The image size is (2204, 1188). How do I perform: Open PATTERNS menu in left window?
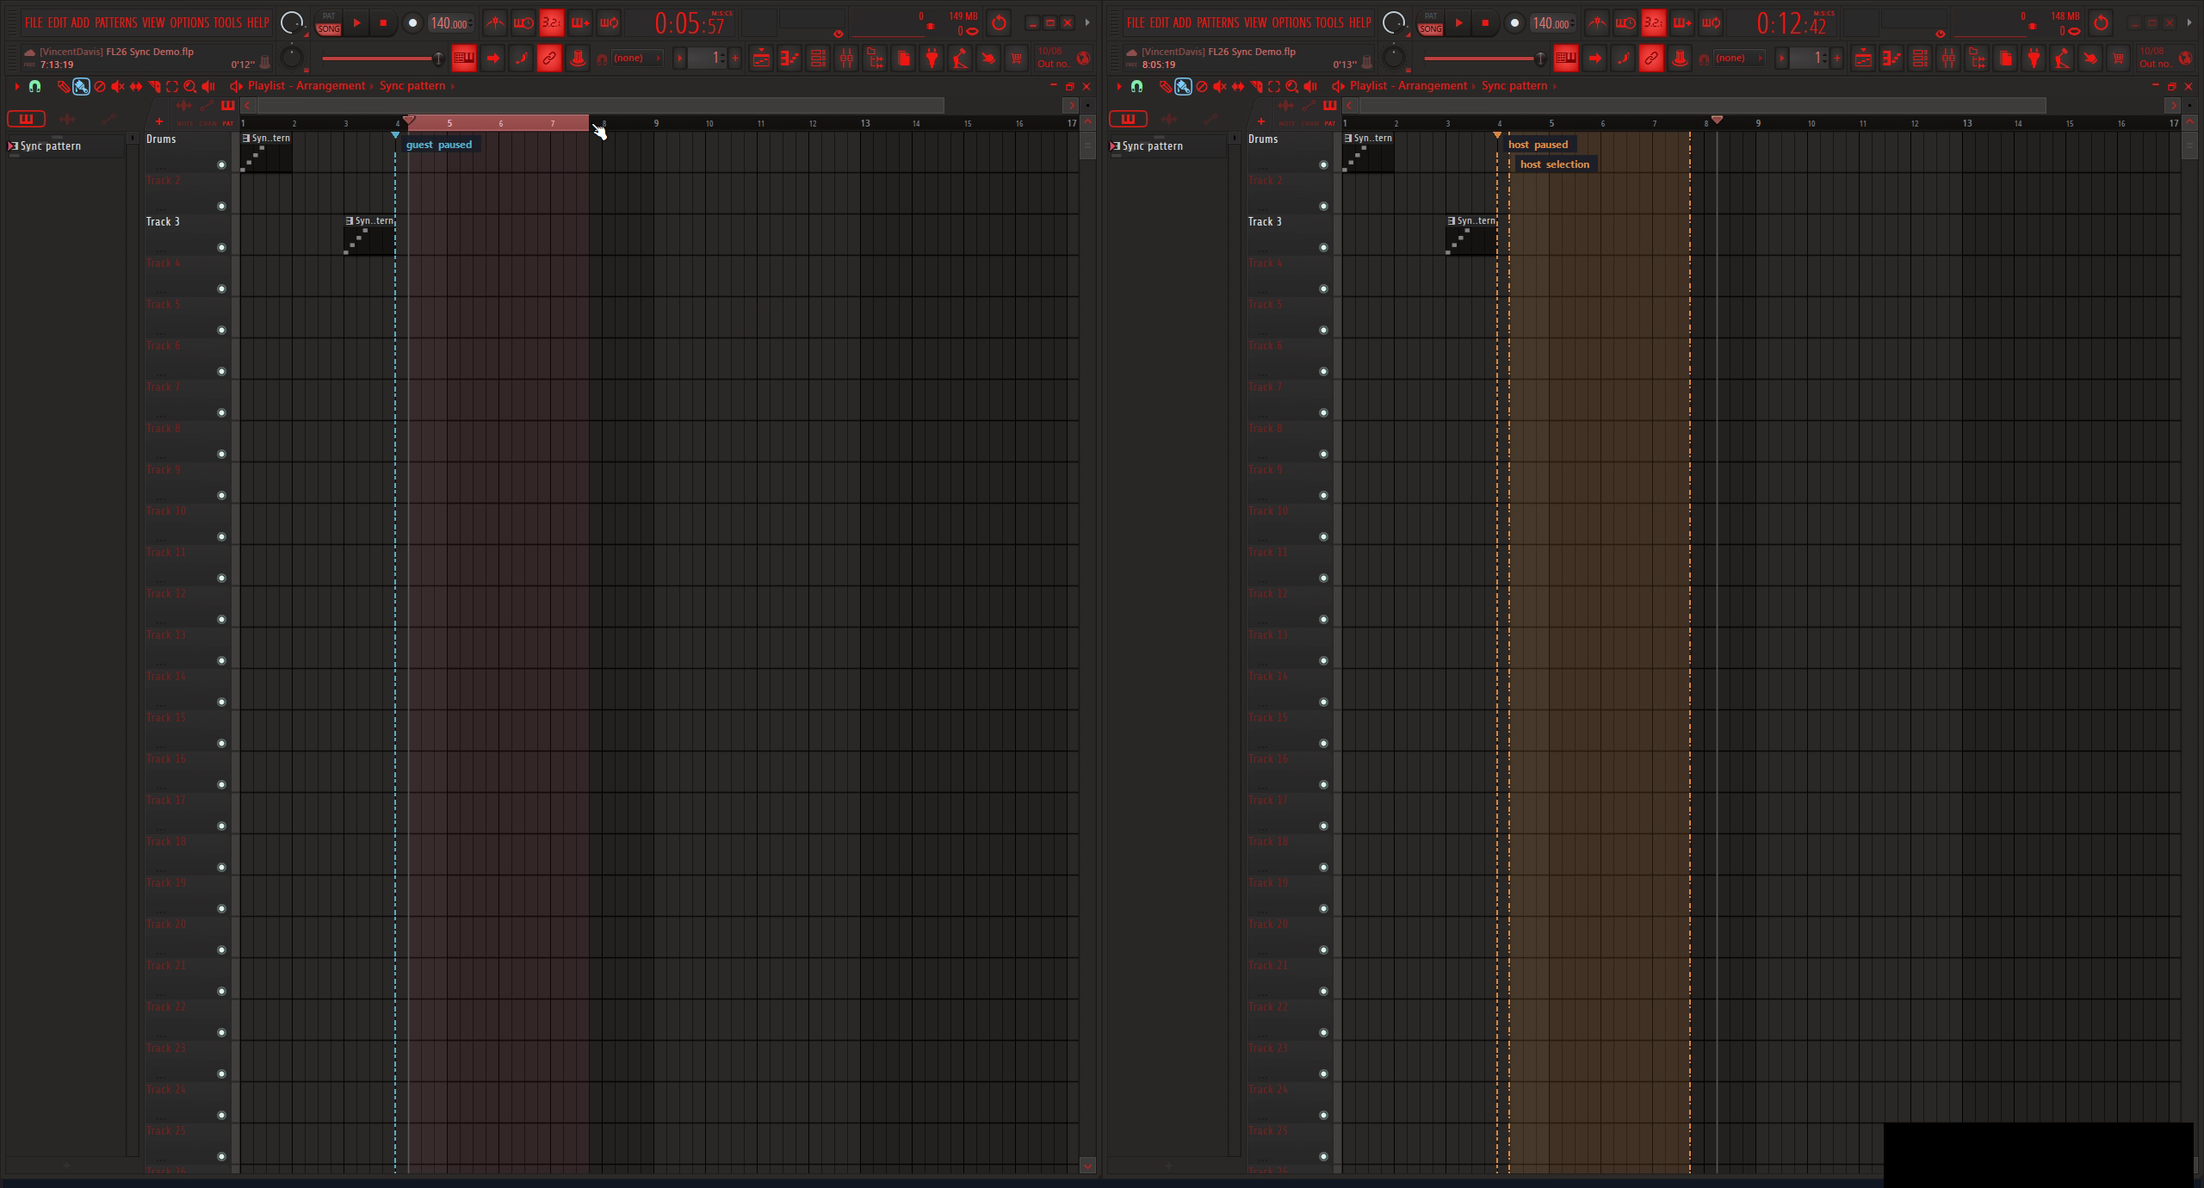[x=116, y=23]
